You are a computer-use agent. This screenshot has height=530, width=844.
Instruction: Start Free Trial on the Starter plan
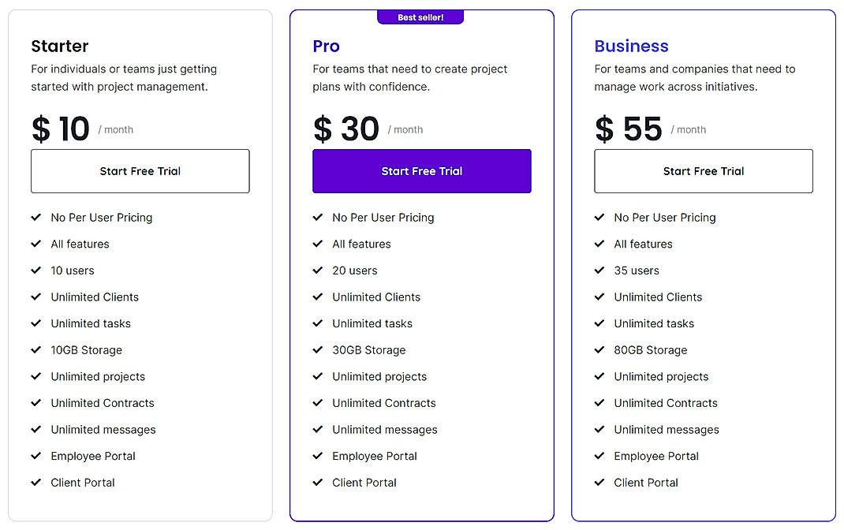140,171
